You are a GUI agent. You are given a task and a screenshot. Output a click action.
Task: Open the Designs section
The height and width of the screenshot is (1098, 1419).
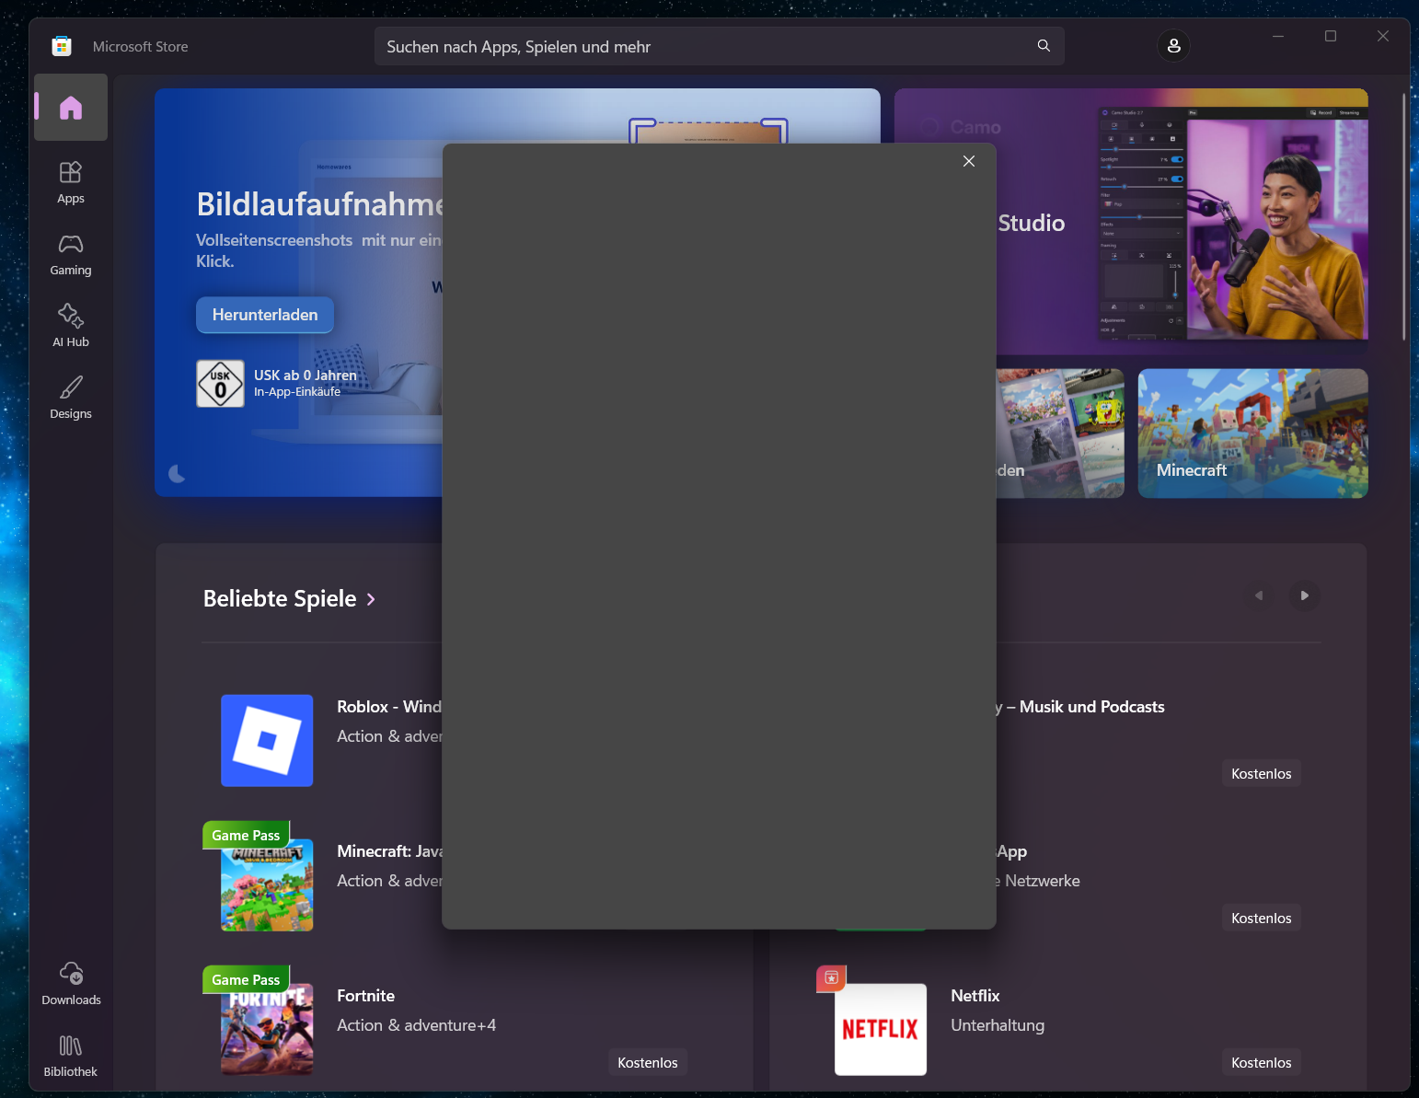point(71,398)
